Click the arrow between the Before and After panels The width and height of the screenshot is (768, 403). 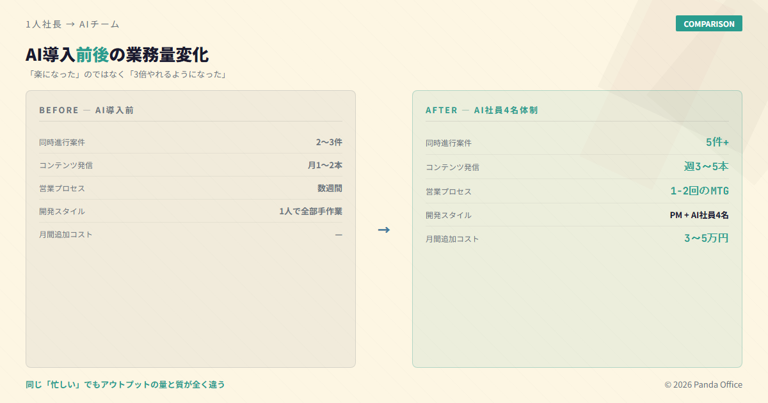[x=383, y=230]
